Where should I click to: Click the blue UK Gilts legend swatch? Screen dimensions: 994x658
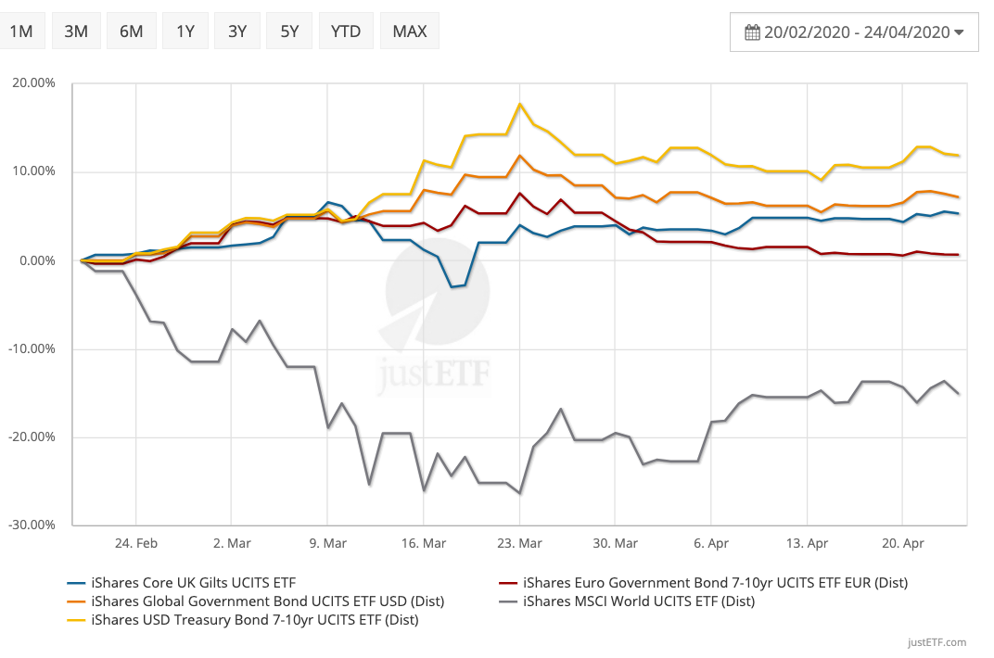pyautogui.click(x=76, y=584)
